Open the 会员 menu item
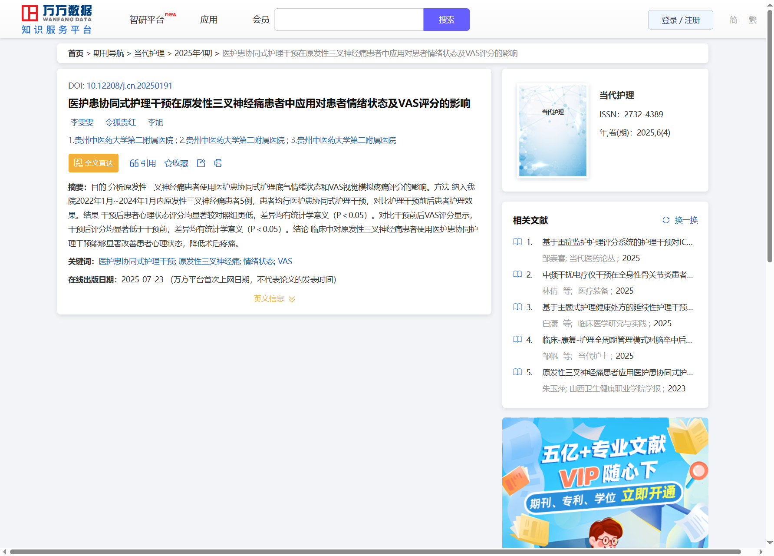This screenshot has height=556, width=774. pyautogui.click(x=261, y=20)
